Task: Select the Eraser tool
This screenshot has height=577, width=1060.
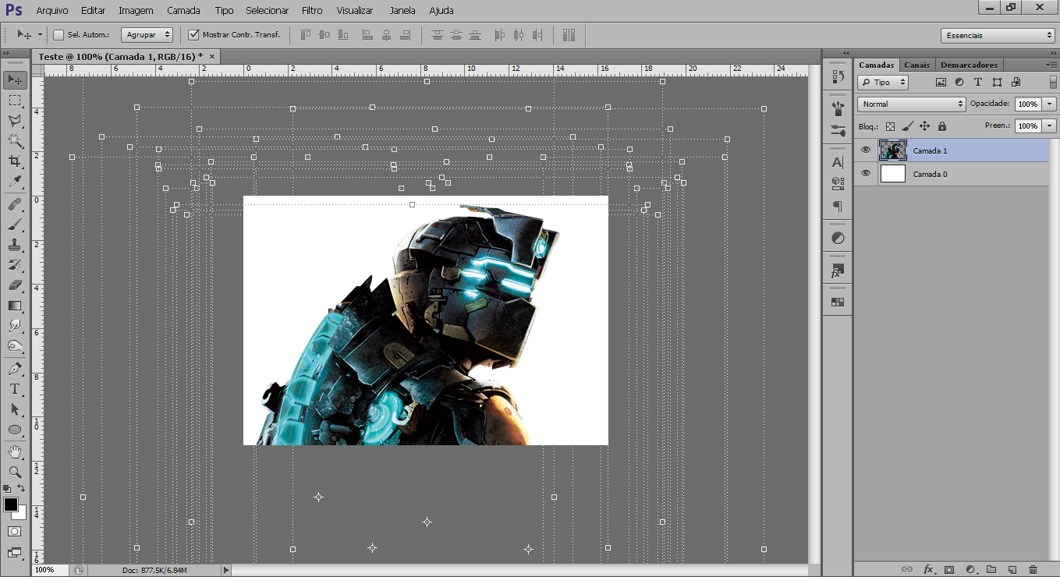Action: 15,285
